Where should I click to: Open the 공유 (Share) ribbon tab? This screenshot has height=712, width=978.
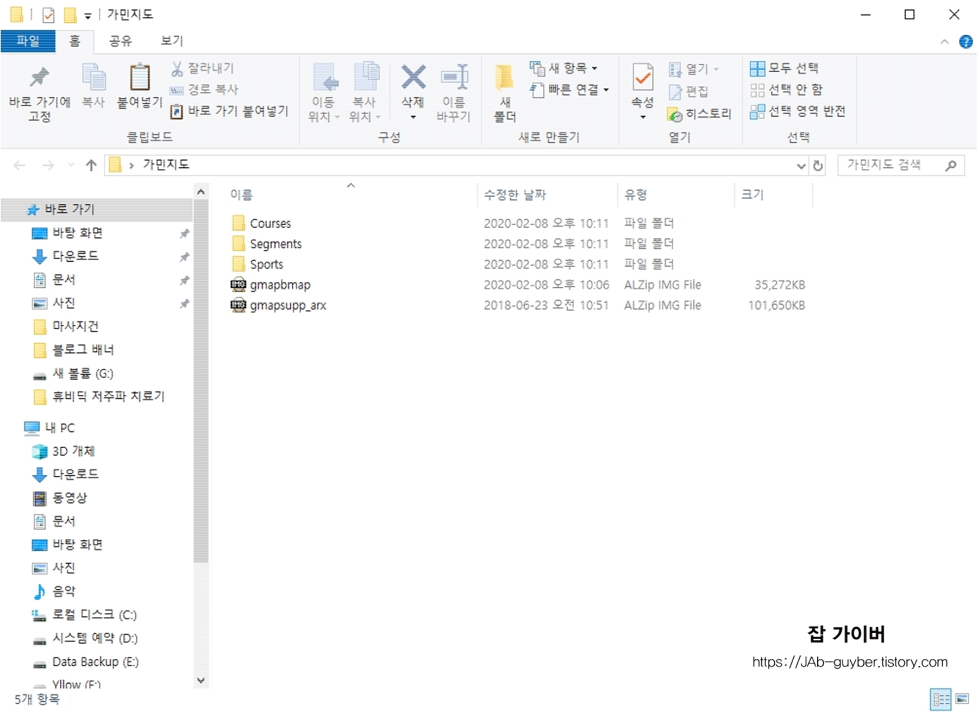click(118, 41)
